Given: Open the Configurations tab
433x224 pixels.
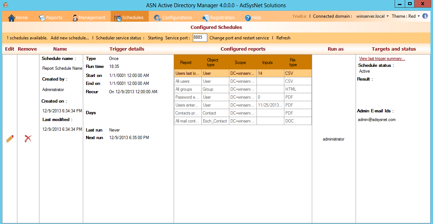Looking at the screenshot, I should (173, 17).
